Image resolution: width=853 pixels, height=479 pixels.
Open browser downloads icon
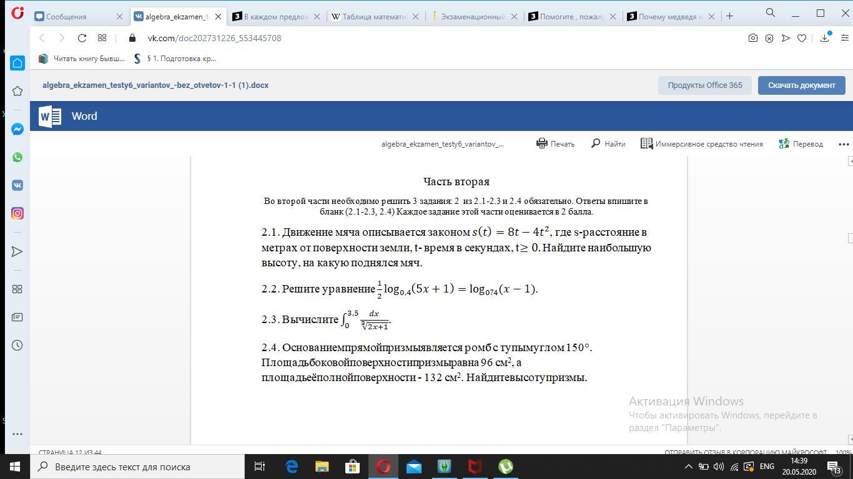[x=824, y=38]
